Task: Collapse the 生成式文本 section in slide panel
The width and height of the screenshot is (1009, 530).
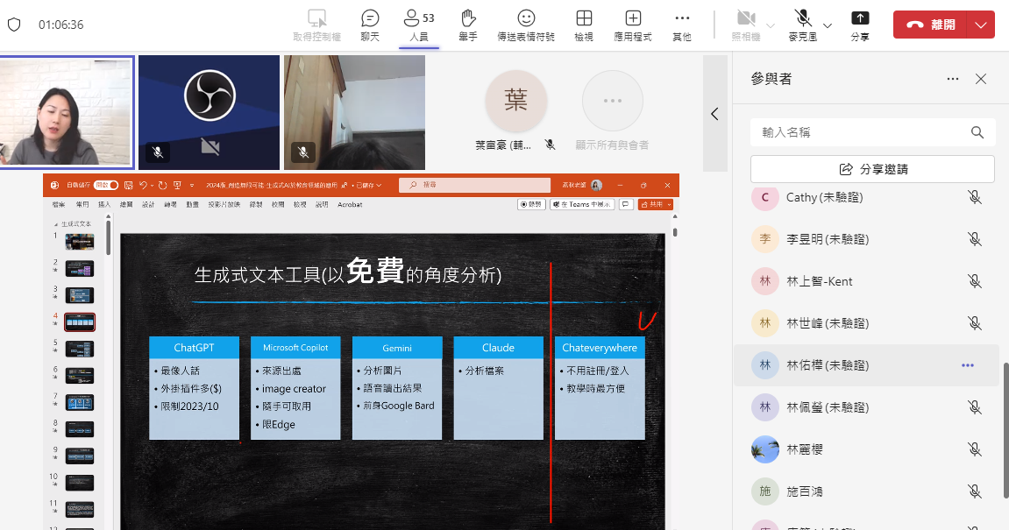Action: click(55, 224)
